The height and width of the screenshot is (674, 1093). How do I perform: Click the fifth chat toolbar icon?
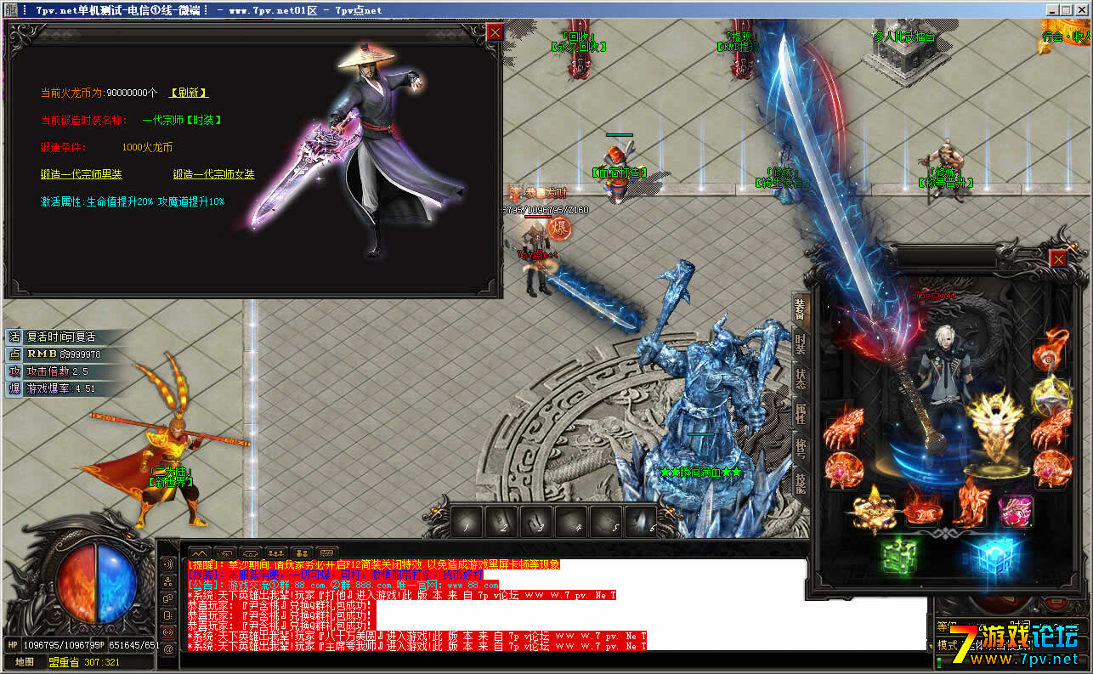click(302, 552)
